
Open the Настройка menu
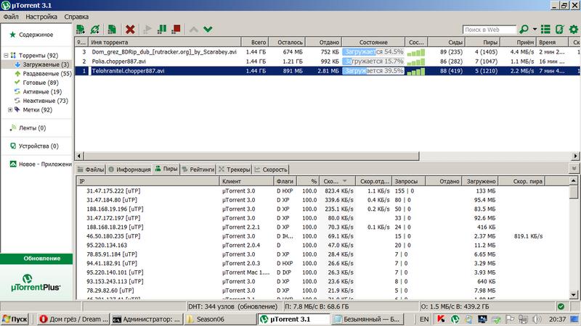point(41,17)
